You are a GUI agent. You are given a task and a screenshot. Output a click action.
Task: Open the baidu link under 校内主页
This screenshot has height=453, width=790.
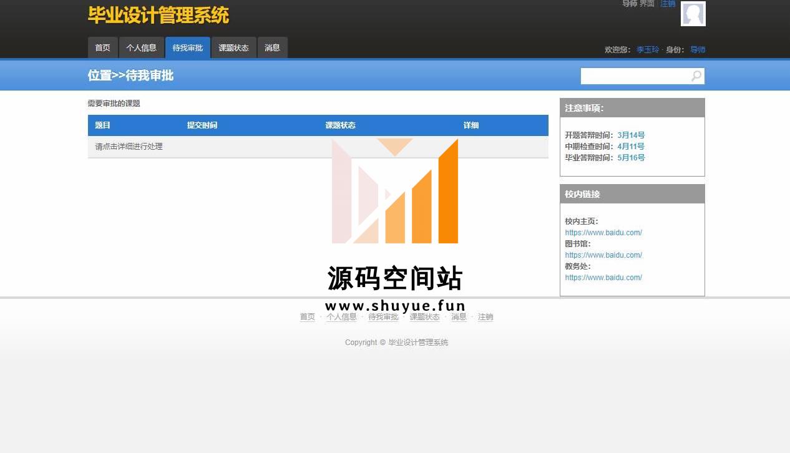[x=603, y=233]
